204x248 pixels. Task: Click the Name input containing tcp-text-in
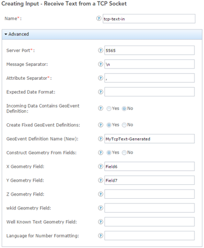149,19
